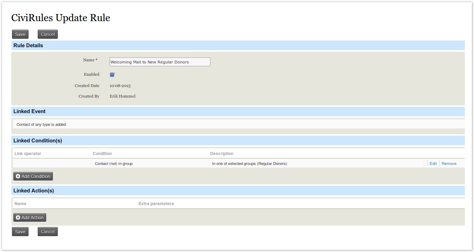Screen dimensions: 474x252
Task: Click the Link operator column header
Action: tap(28, 154)
